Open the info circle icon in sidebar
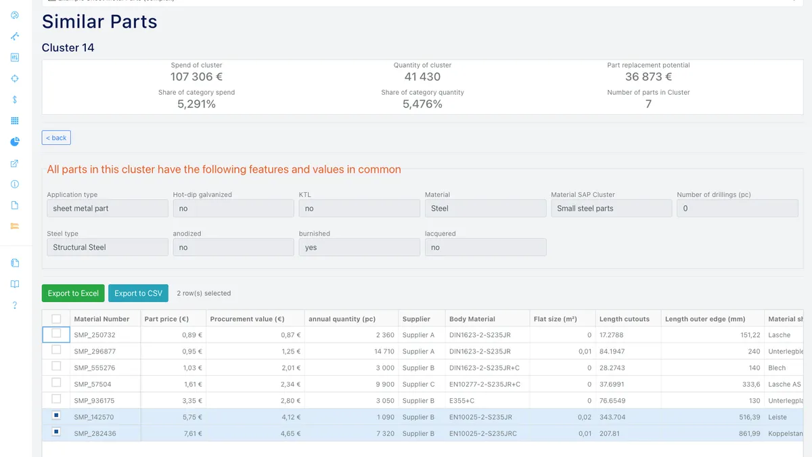Image resolution: width=812 pixels, height=457 pixels. point(14,183)
